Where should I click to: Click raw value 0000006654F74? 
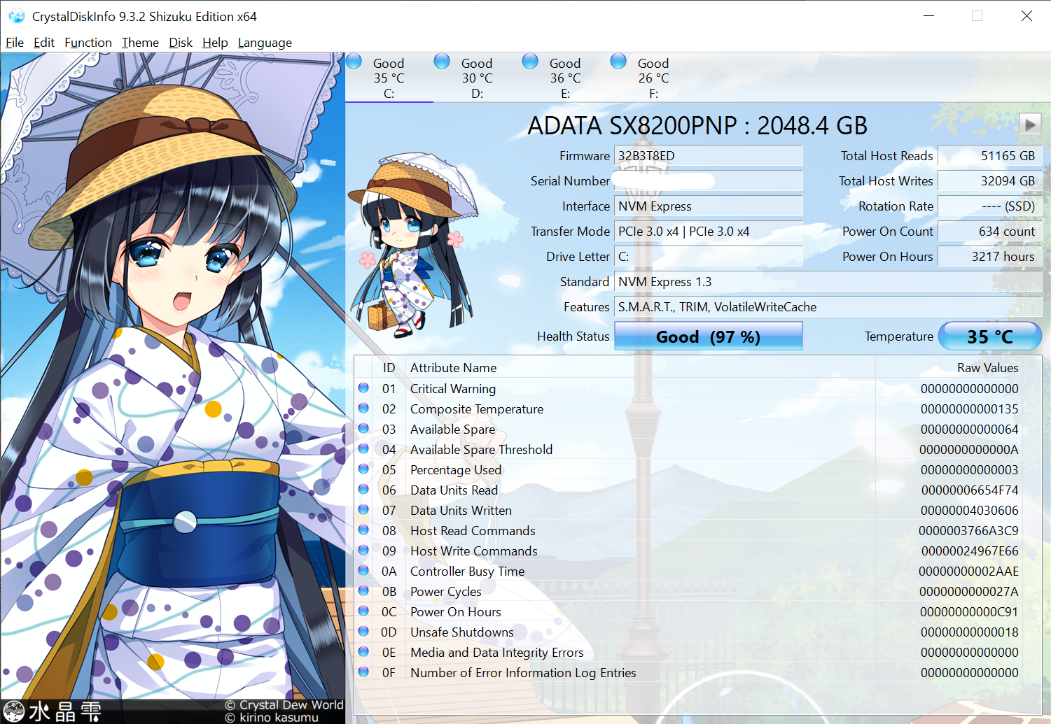[970, 490]
